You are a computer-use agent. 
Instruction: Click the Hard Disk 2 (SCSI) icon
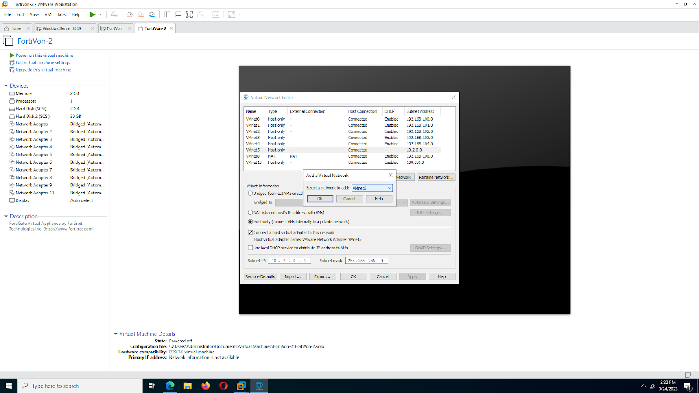click(12, 117)
